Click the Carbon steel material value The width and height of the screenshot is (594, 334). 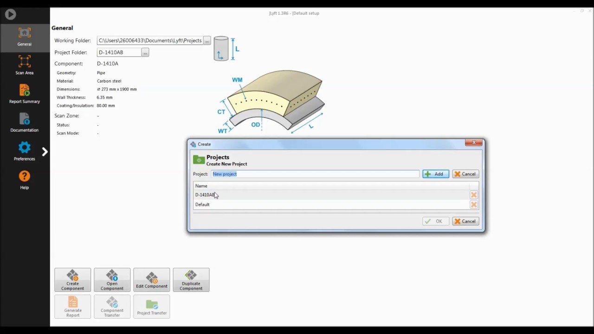[109, 81]
